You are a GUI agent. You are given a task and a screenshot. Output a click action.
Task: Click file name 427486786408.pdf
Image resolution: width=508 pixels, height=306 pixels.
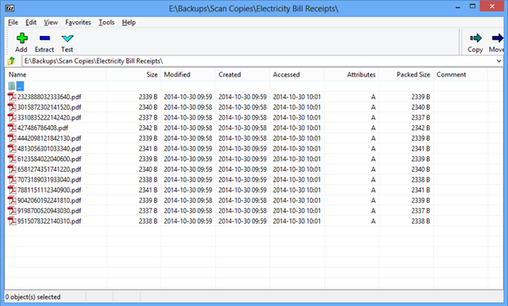click(43, 128)
